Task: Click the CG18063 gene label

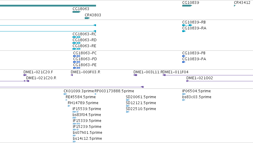Action: coord(81,9)
